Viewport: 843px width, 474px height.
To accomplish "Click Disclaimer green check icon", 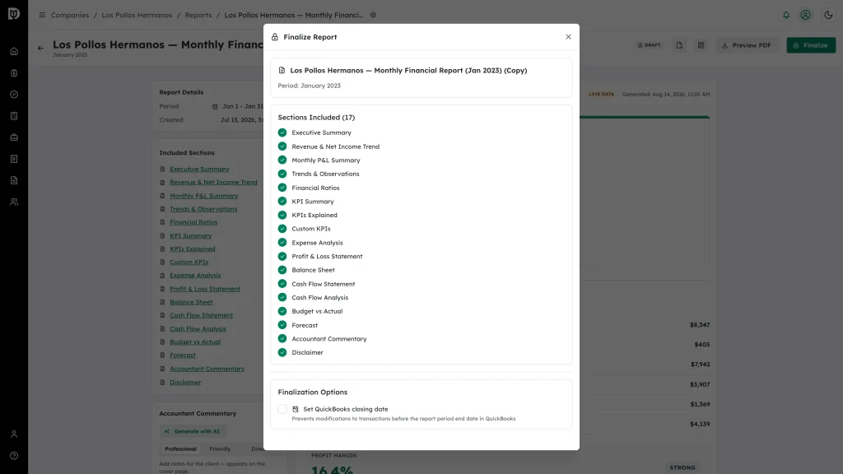I will click(282, 352).
